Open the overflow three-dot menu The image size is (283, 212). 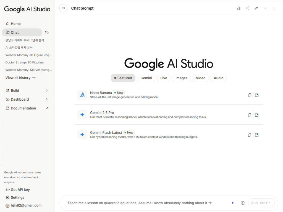(x=274, y=8)
